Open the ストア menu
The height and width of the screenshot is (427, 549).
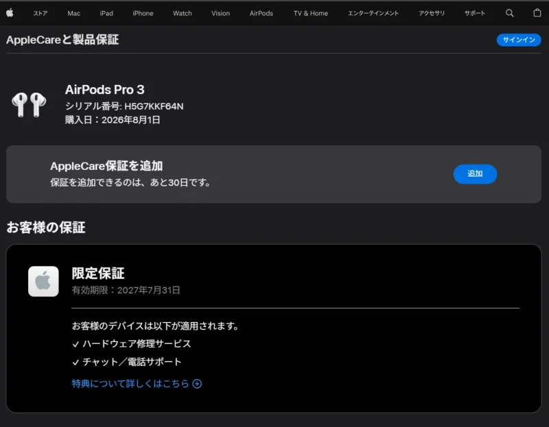40,13
